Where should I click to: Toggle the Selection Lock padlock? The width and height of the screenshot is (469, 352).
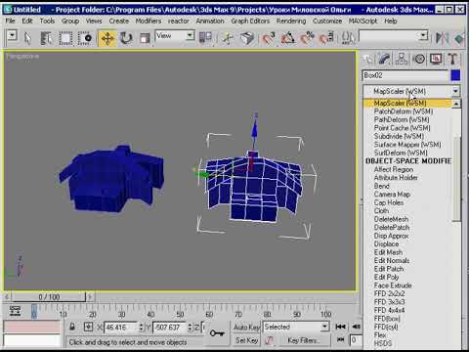(x=72, y=327)
